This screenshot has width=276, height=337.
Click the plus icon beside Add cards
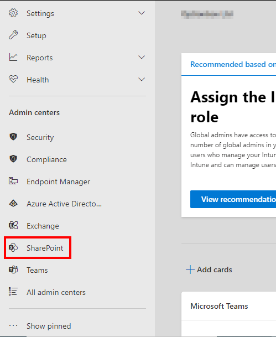[190, 269]
